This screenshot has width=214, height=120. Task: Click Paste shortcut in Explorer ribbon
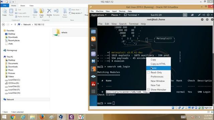point(22,17)
